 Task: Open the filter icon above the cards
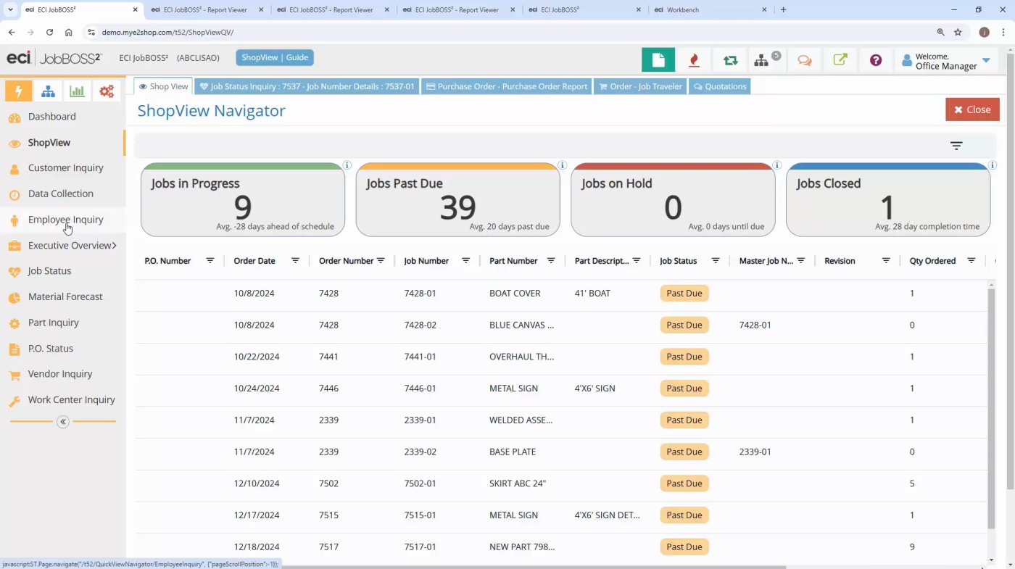coord(956,146)
